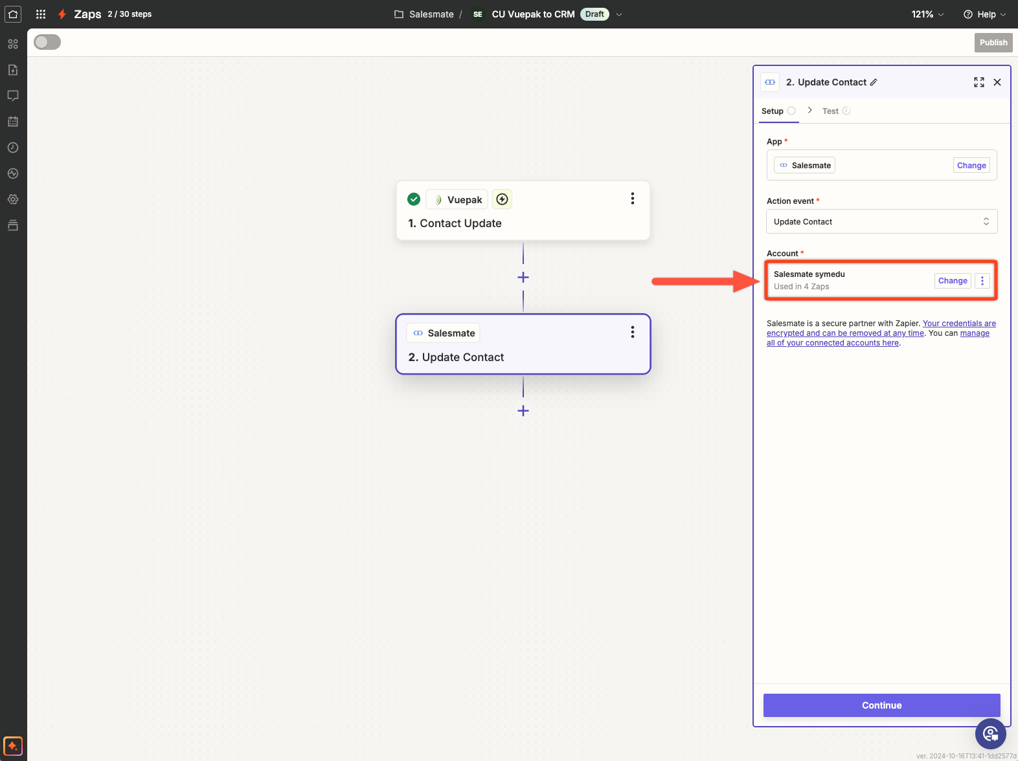Viewport: 1018px width, 761px height.
Task: Open the Action event dropdown
Action: pyautogui.click(x=881, y=221)
